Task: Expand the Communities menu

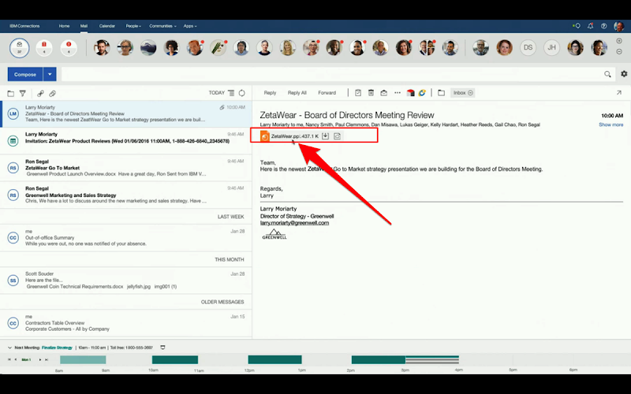Action: point(162,26)
